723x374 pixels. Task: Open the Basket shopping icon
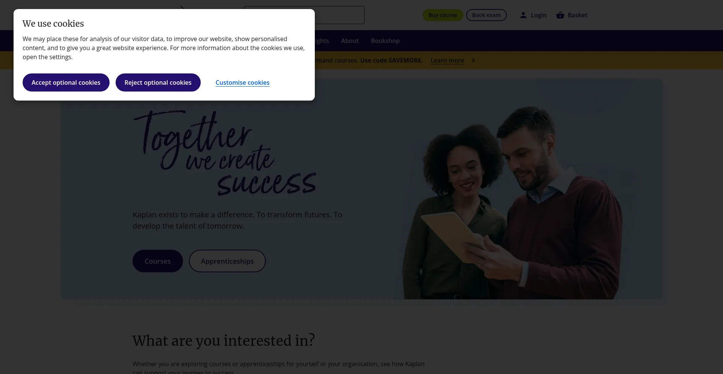(560, 15)
